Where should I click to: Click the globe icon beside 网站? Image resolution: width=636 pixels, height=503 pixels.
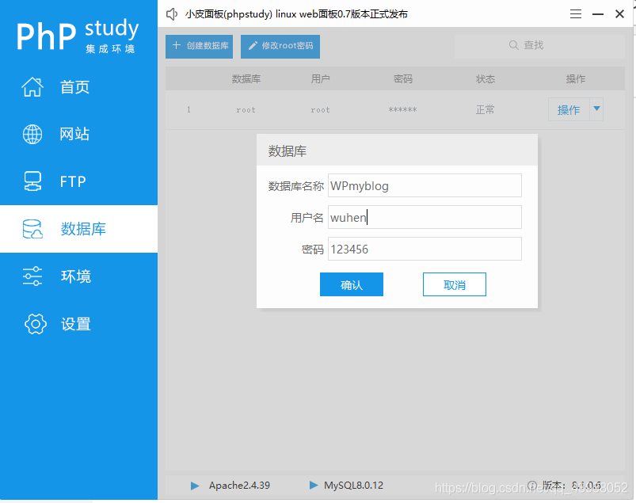32,135
